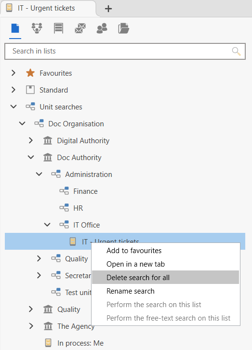
Task: Select the In process: Me search
Action: pos(80,343)
